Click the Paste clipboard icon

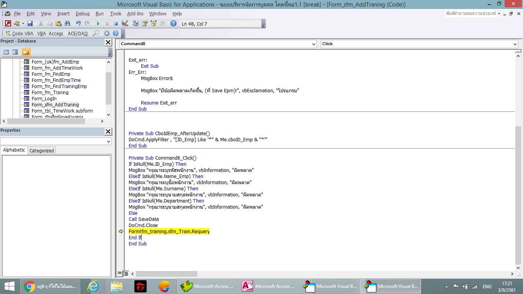pyautogui.click(x=58, y=24)
